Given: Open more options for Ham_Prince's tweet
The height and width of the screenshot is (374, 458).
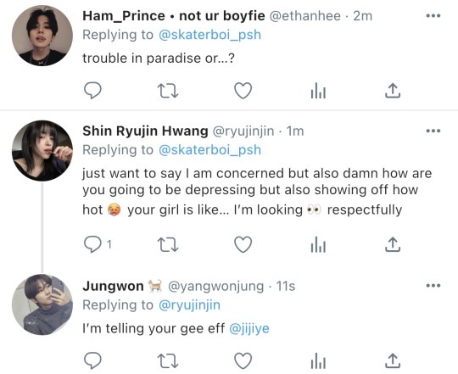Looking at the screenshot, I should (x=433, y=16).
